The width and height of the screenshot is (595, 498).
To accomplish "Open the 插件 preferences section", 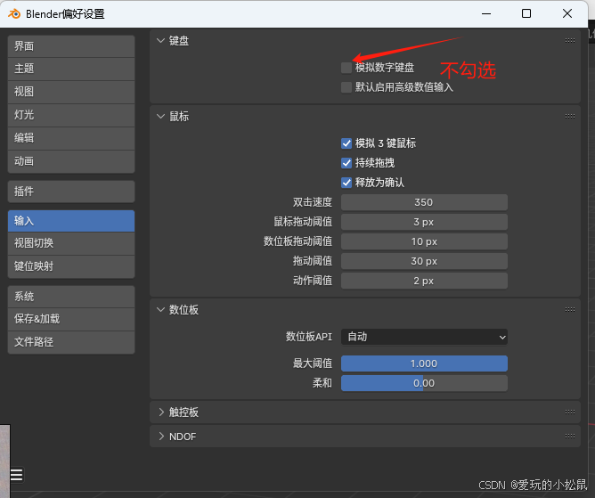I will point(71,192).
